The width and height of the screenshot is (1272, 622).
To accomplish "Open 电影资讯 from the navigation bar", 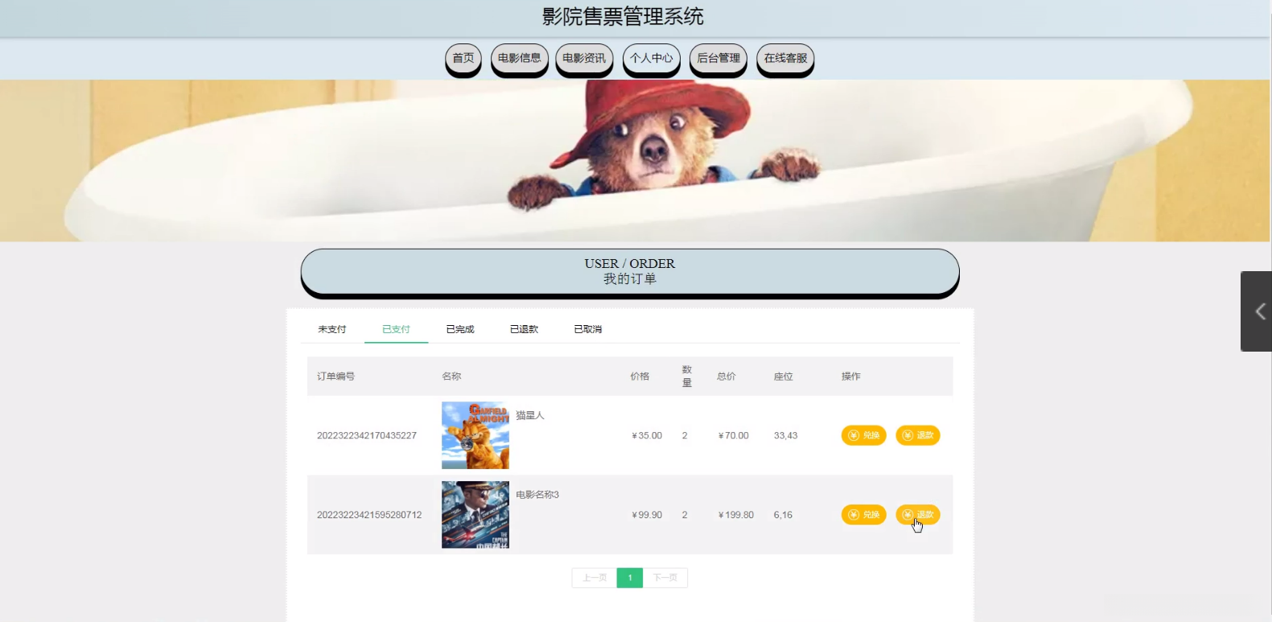I will pyautogui.click(x=584, y=59).
